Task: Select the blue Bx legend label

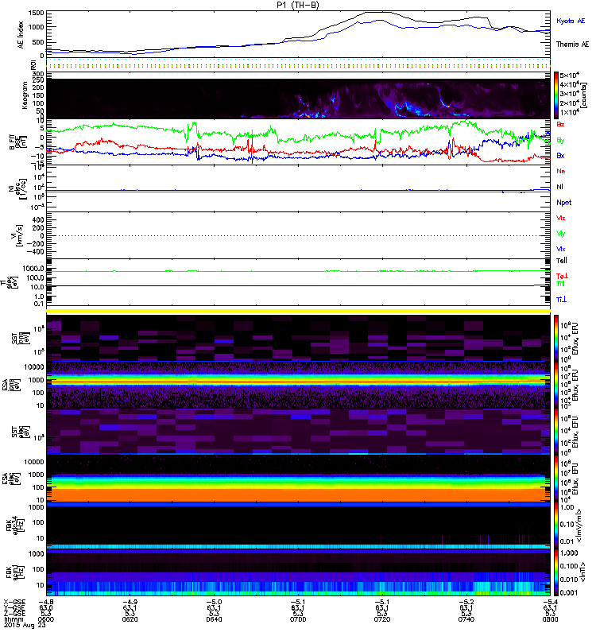Action: point(560,156)
